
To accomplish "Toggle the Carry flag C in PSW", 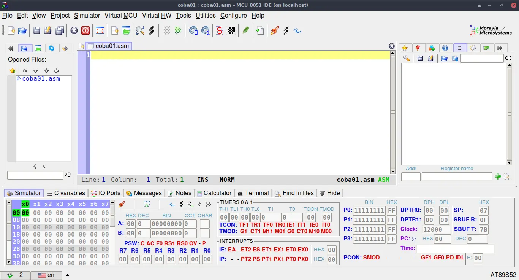I will click(x=142, y=243).
